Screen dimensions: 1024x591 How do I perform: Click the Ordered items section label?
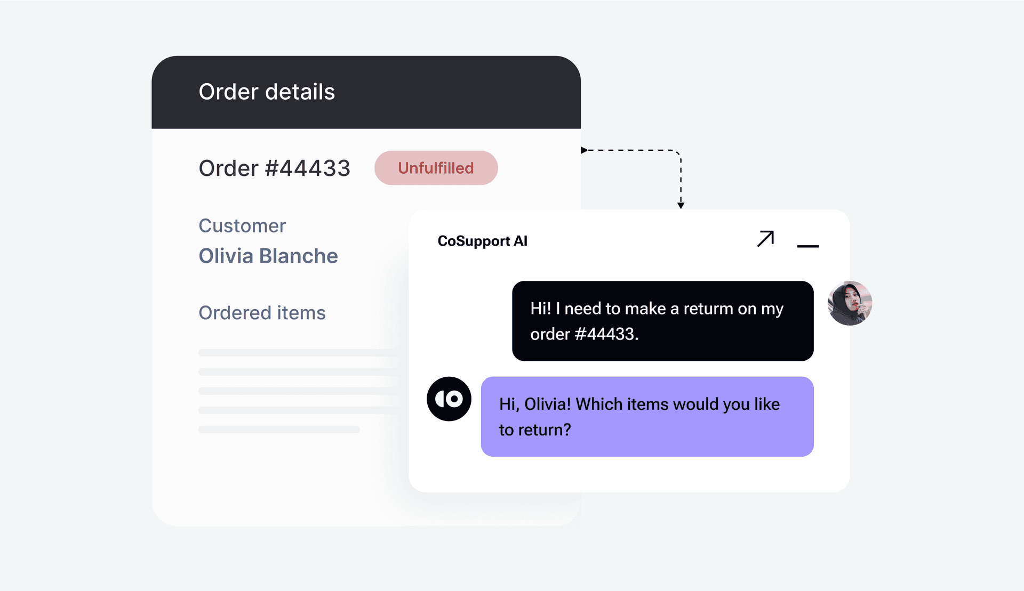[x=262, y=313]
